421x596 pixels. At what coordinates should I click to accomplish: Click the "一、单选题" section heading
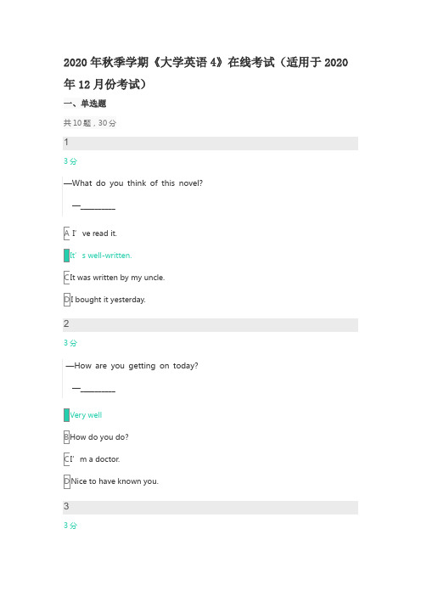[85, 104]
